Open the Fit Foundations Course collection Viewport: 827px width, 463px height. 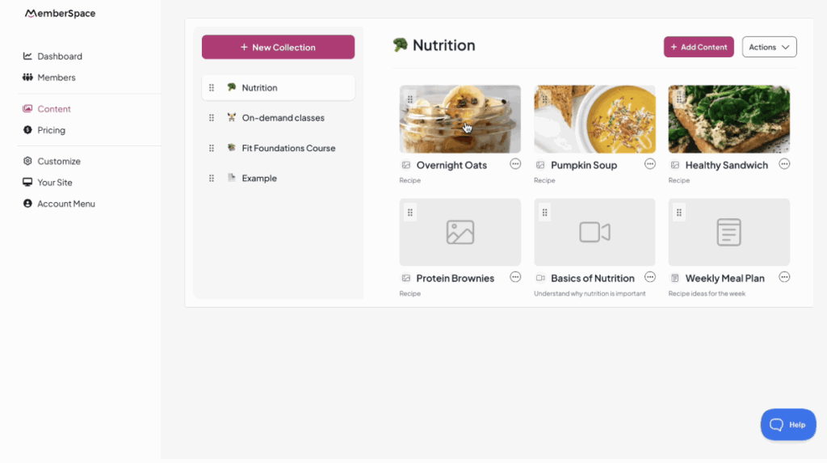tap(288, 149)
